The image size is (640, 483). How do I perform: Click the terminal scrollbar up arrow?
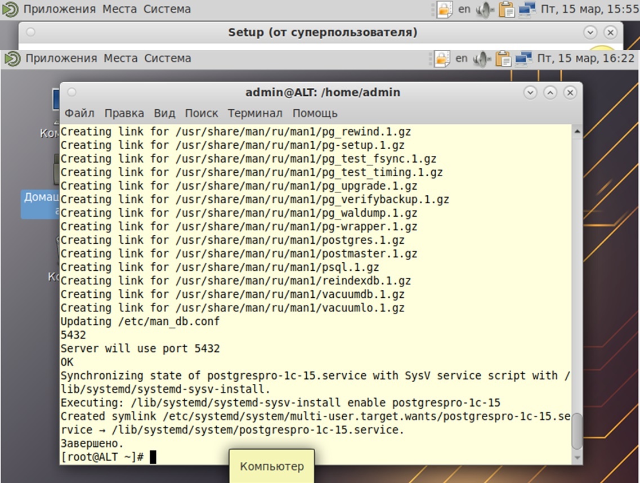pos(577,132)
